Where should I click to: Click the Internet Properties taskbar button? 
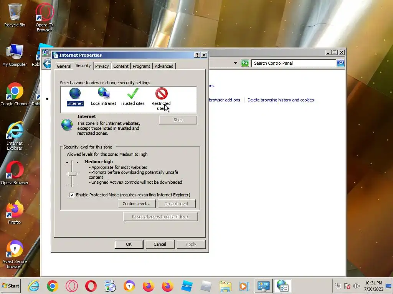click(x=282, y=286)
